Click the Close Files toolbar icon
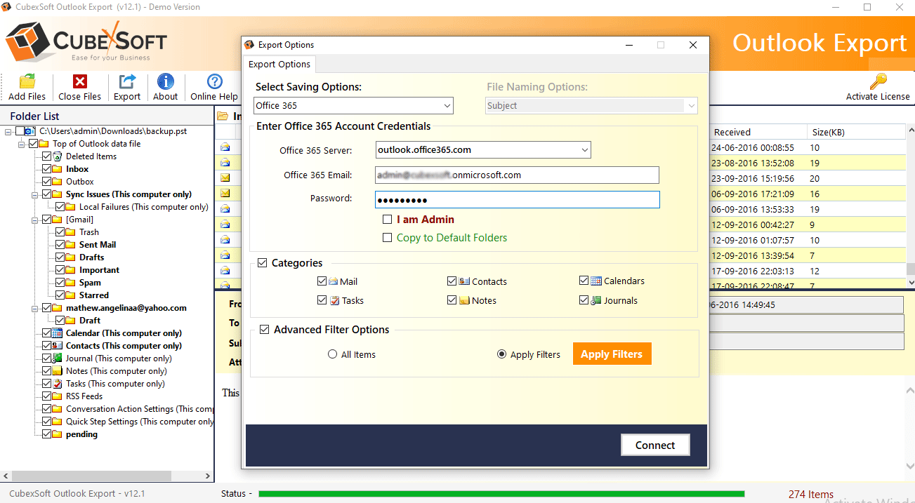This screenshot has height=503, width=915. pos(80,81)
